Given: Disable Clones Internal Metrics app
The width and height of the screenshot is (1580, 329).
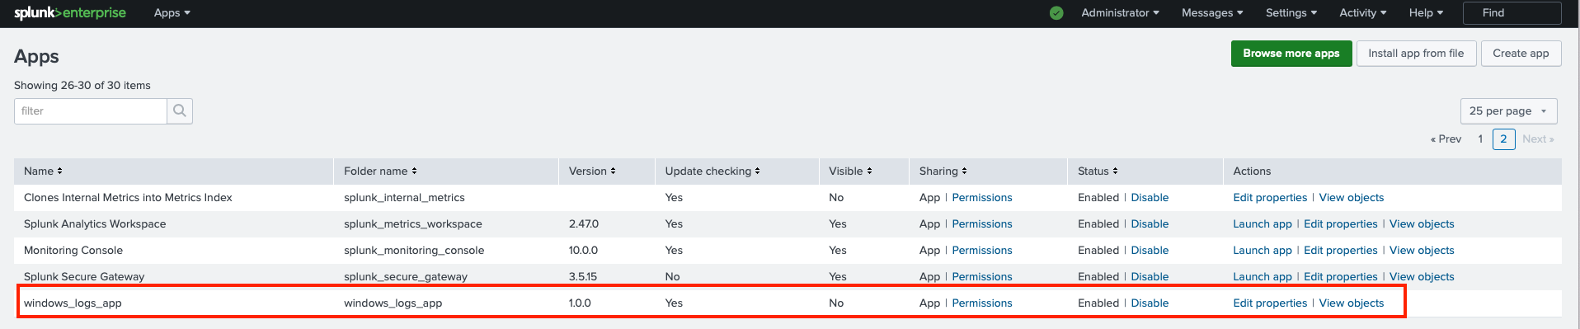Looking at the screenshot, I should (x=1150, y=197).
